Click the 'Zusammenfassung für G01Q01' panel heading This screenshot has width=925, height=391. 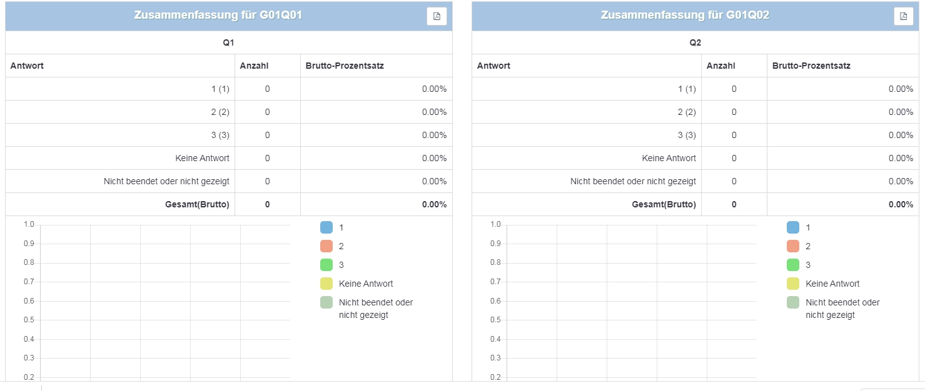pyautogui.click(x=218, y=16)
